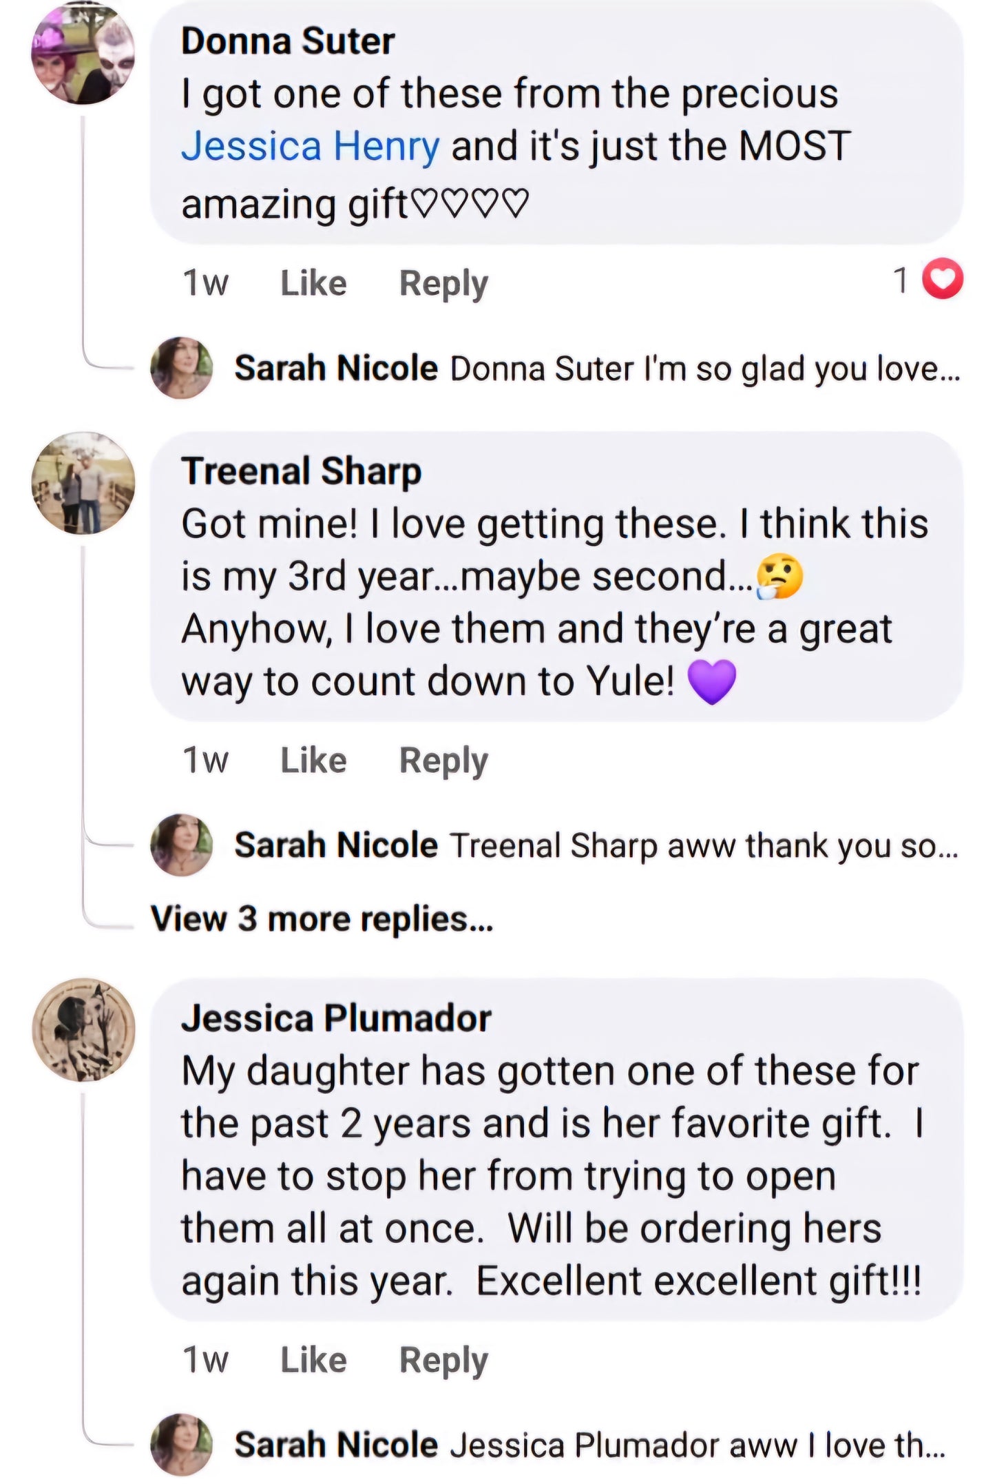This screenshot has height=1484, width=995.
Task: Like Jessica Plumador's comment
Action: coord(313,1360)
